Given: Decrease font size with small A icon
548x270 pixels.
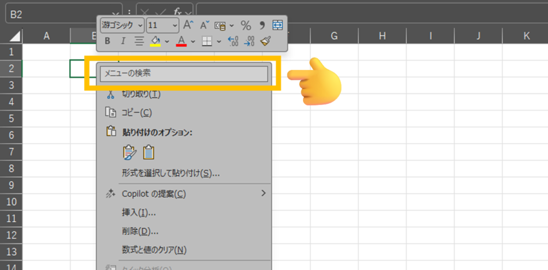Looking at the screenshot, I should (x=205, y=25).
